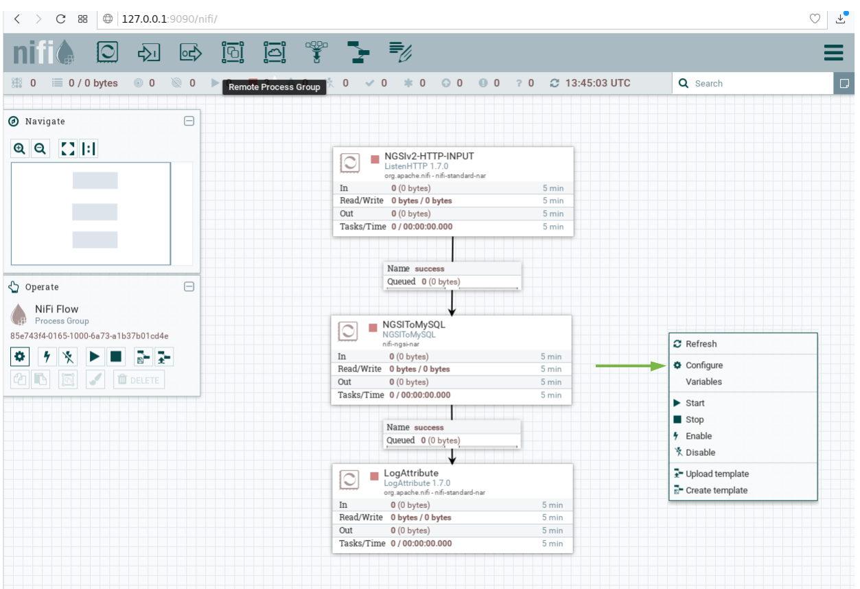The width and height of the screenshot is (860, 589).
Task: Click the Disable icon in Operate panel
Action: click(x=67, y=357)
